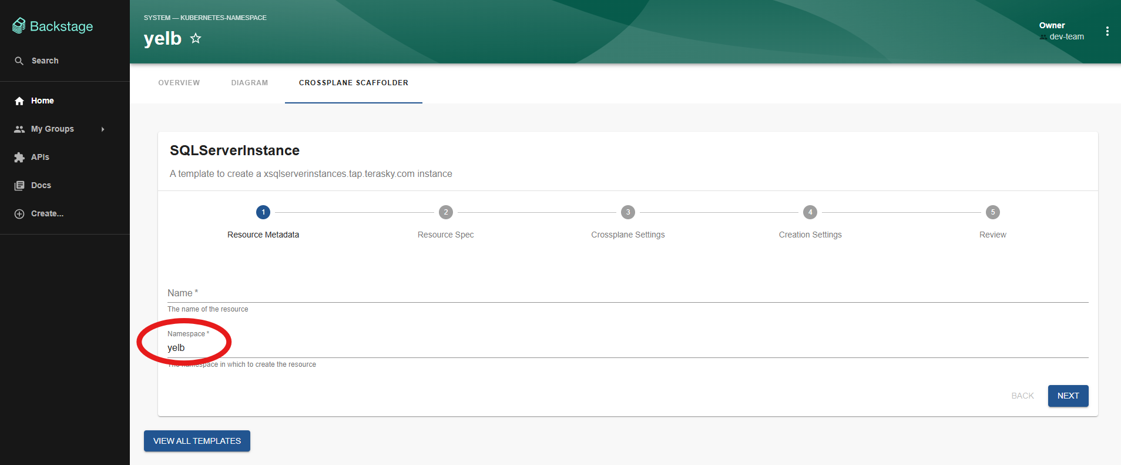Click the Search magnifier icon in sidebar
Viewport: 1121px width, 465px height.
[x=19, y=61]
